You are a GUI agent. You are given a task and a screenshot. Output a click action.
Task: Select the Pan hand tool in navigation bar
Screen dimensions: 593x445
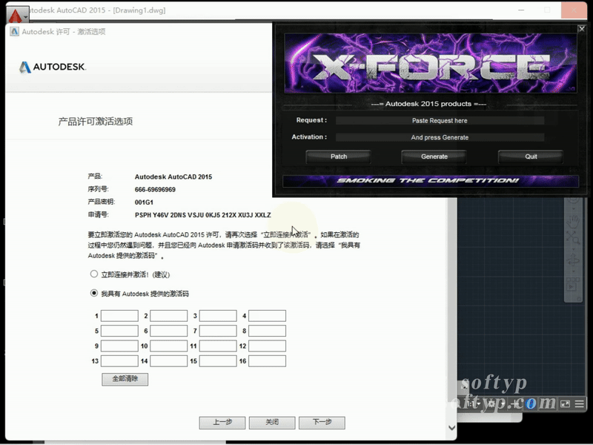573,221
